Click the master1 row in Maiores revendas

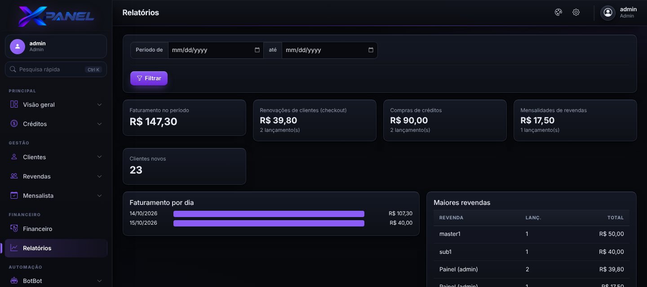point(532,234)
